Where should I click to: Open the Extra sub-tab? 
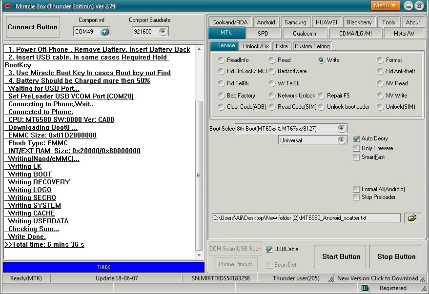[x=282, y=46]
